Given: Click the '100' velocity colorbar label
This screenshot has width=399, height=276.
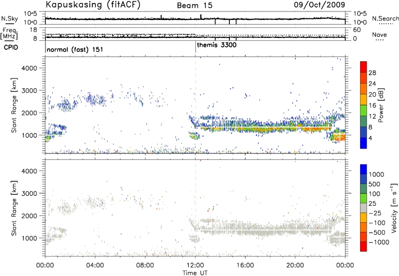Looking at the screenshot, I should (374, 194).
